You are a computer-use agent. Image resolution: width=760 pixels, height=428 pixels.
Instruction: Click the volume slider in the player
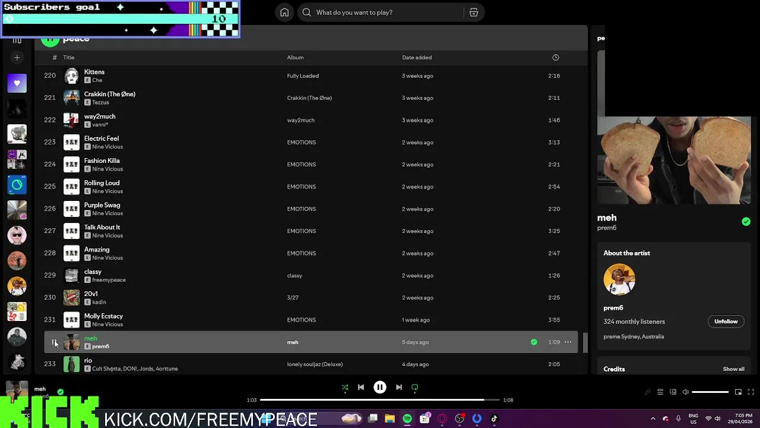pyautogui.click(x=710, y=392)
